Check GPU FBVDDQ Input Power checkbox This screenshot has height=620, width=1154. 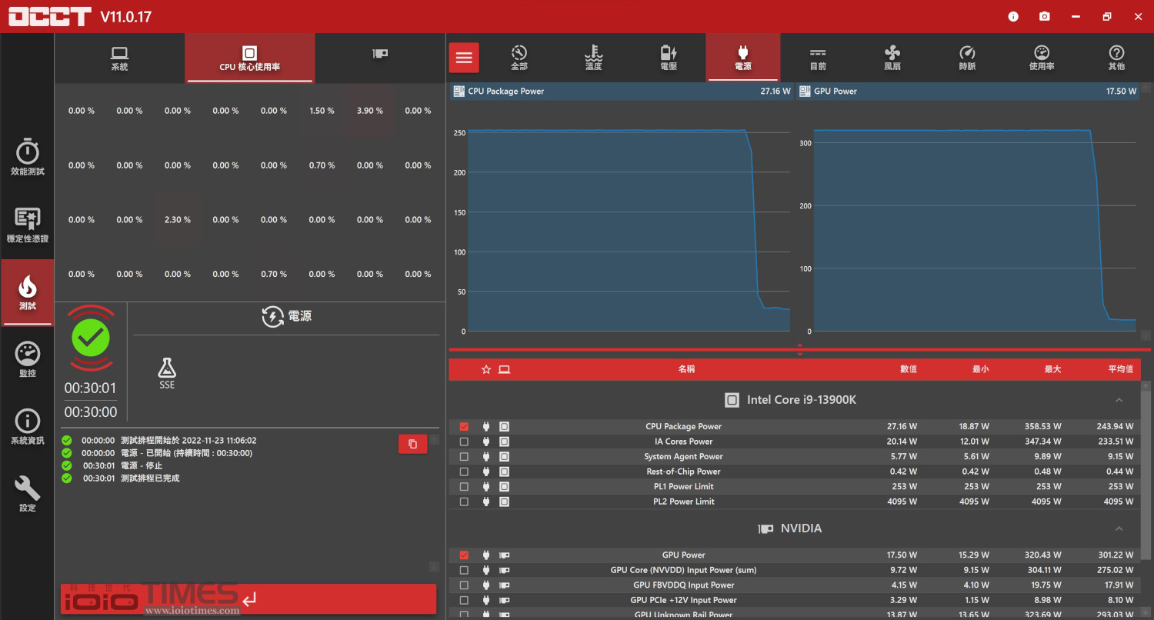point(464,585)
